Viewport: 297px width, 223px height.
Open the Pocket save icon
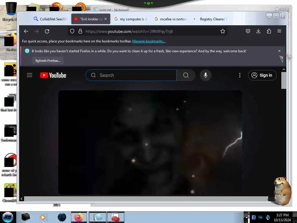click(x=248, y=31)
